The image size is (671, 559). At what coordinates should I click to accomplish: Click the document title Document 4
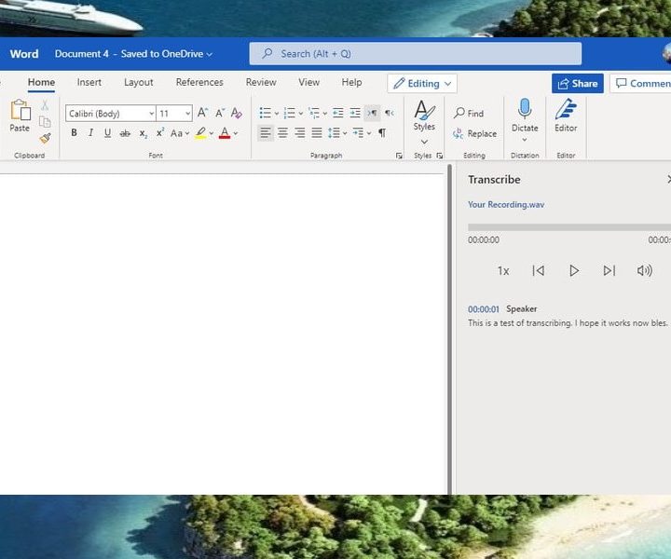point(81,54)
